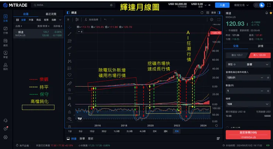
Task: Toggle magnet mode tool
Action: click(x=69, y=98)
